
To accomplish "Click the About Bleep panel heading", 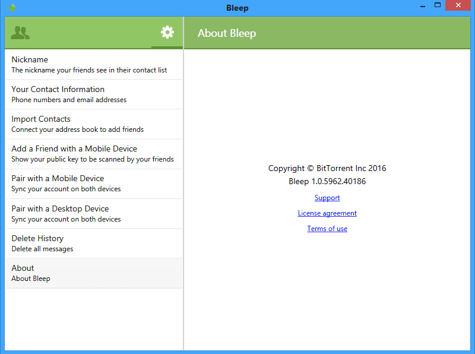I will point(227,33).
